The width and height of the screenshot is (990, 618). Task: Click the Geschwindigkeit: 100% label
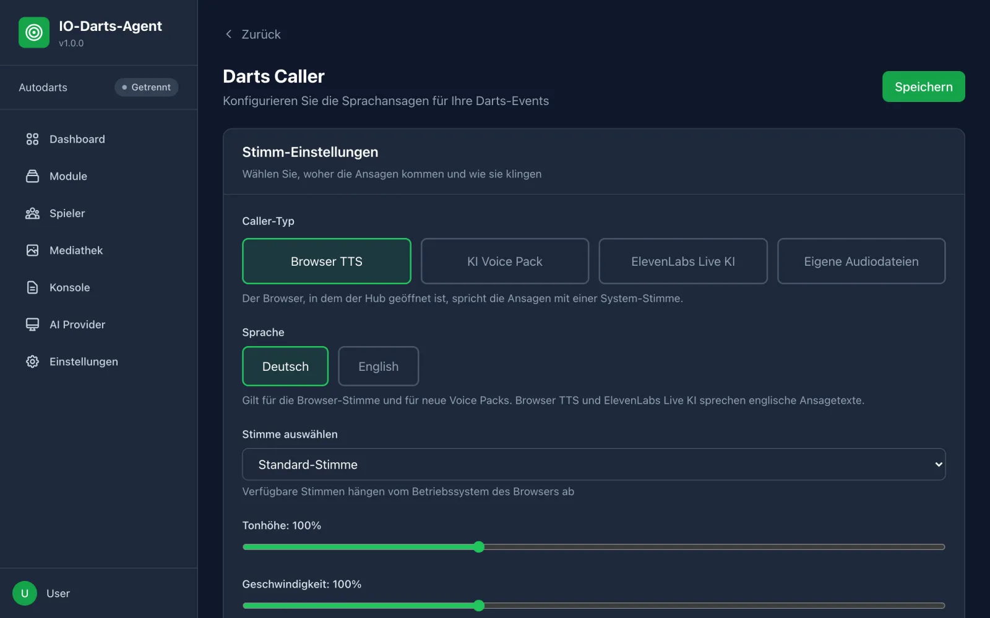click(x=301, y=584)
